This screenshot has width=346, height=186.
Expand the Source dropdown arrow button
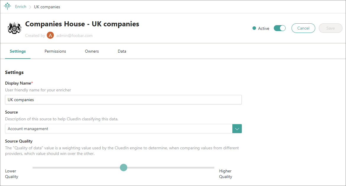pos(237,129)
